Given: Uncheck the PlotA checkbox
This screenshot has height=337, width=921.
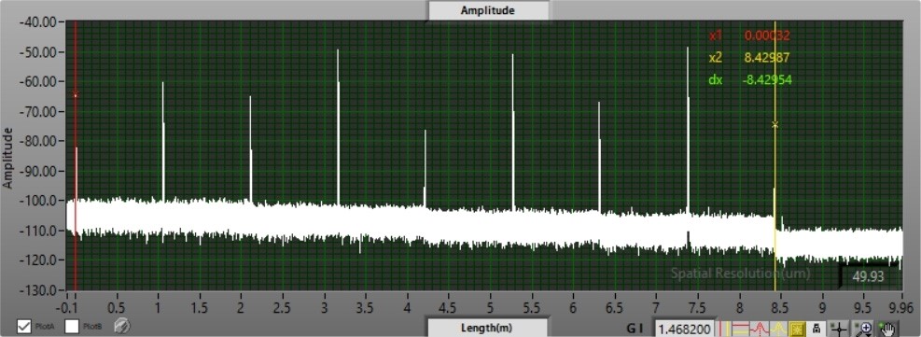Looking at the screenshot, I should [x=24, y=327].
